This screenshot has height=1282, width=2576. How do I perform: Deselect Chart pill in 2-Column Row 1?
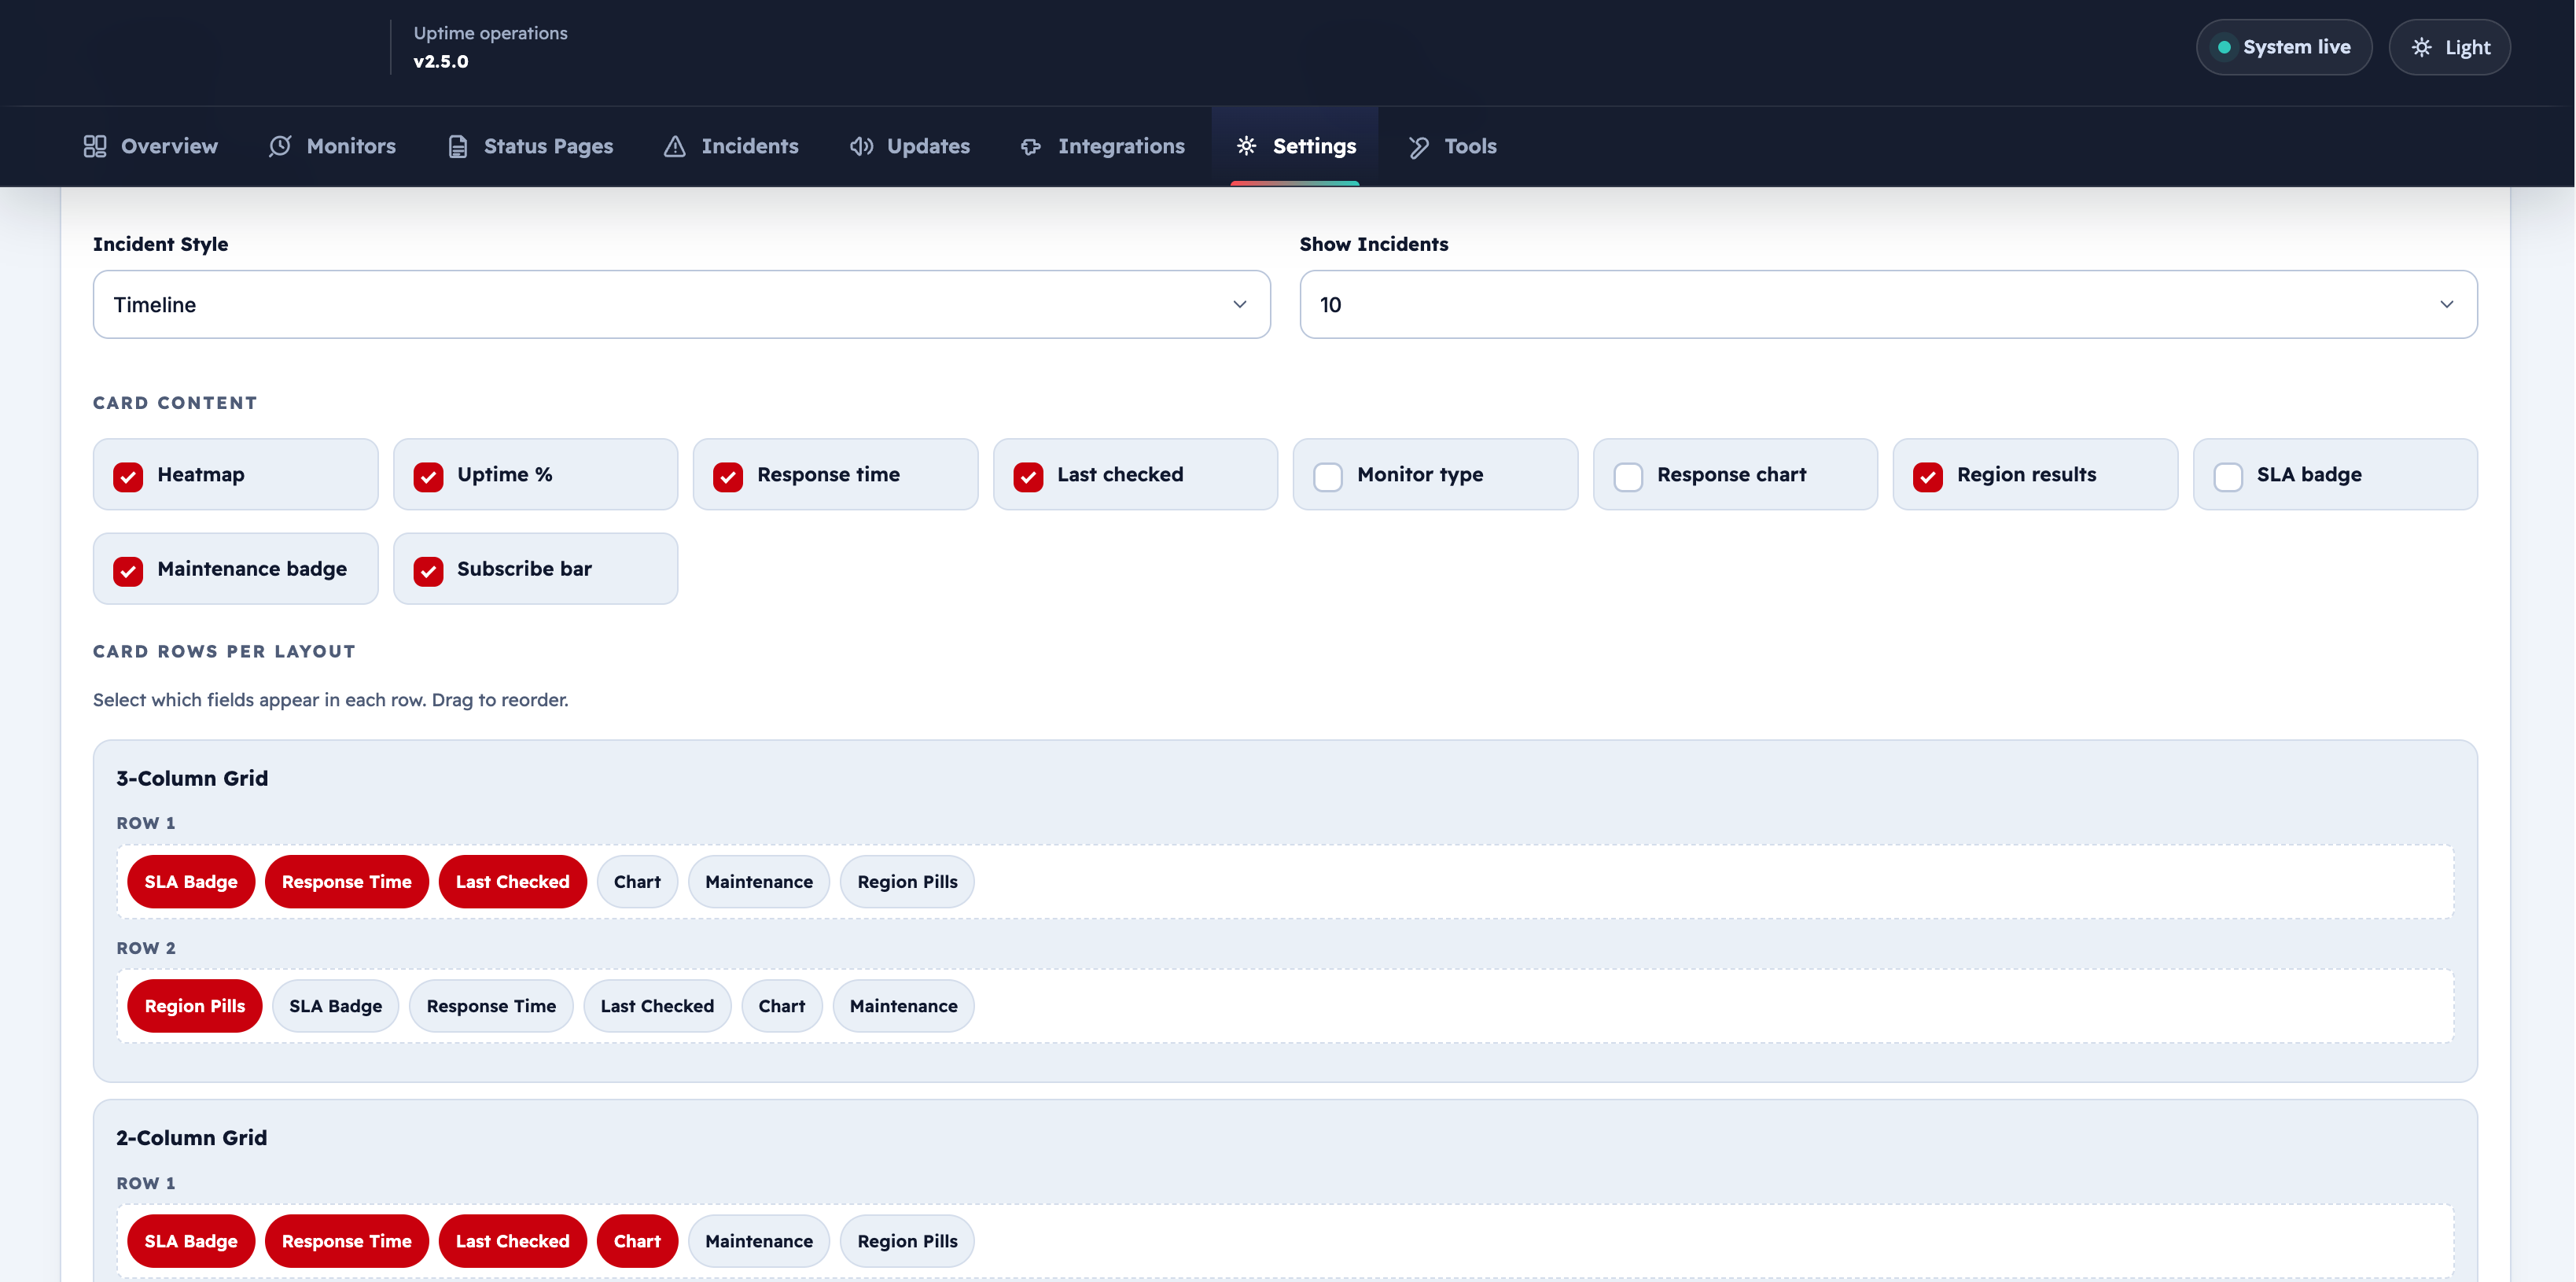click(x=637, y=1240)
